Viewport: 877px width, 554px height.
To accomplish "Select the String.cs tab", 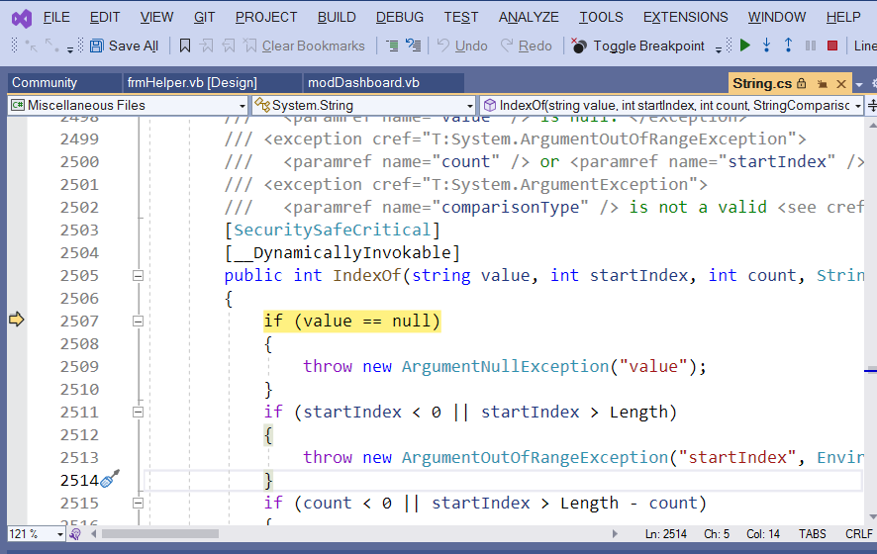I will (x=762, y=84).
